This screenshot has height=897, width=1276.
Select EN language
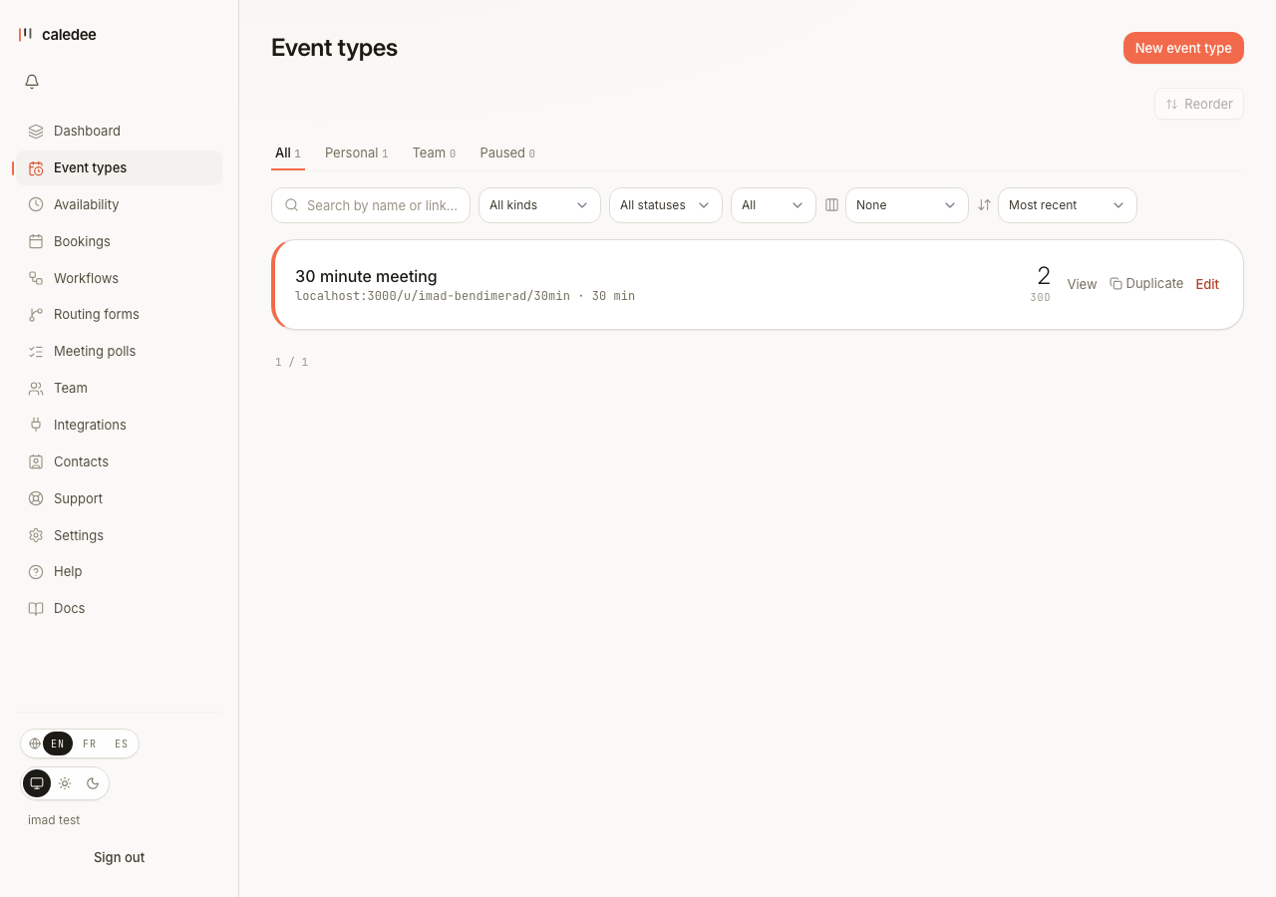pyautogui.click(x=58, y=744)
